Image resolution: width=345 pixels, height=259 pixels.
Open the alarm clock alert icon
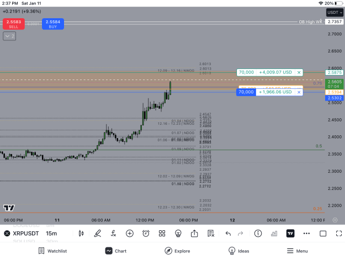146,234
